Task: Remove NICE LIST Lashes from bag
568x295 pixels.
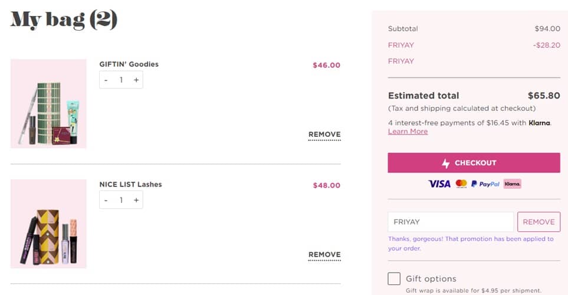Action: tap(324, 255)
